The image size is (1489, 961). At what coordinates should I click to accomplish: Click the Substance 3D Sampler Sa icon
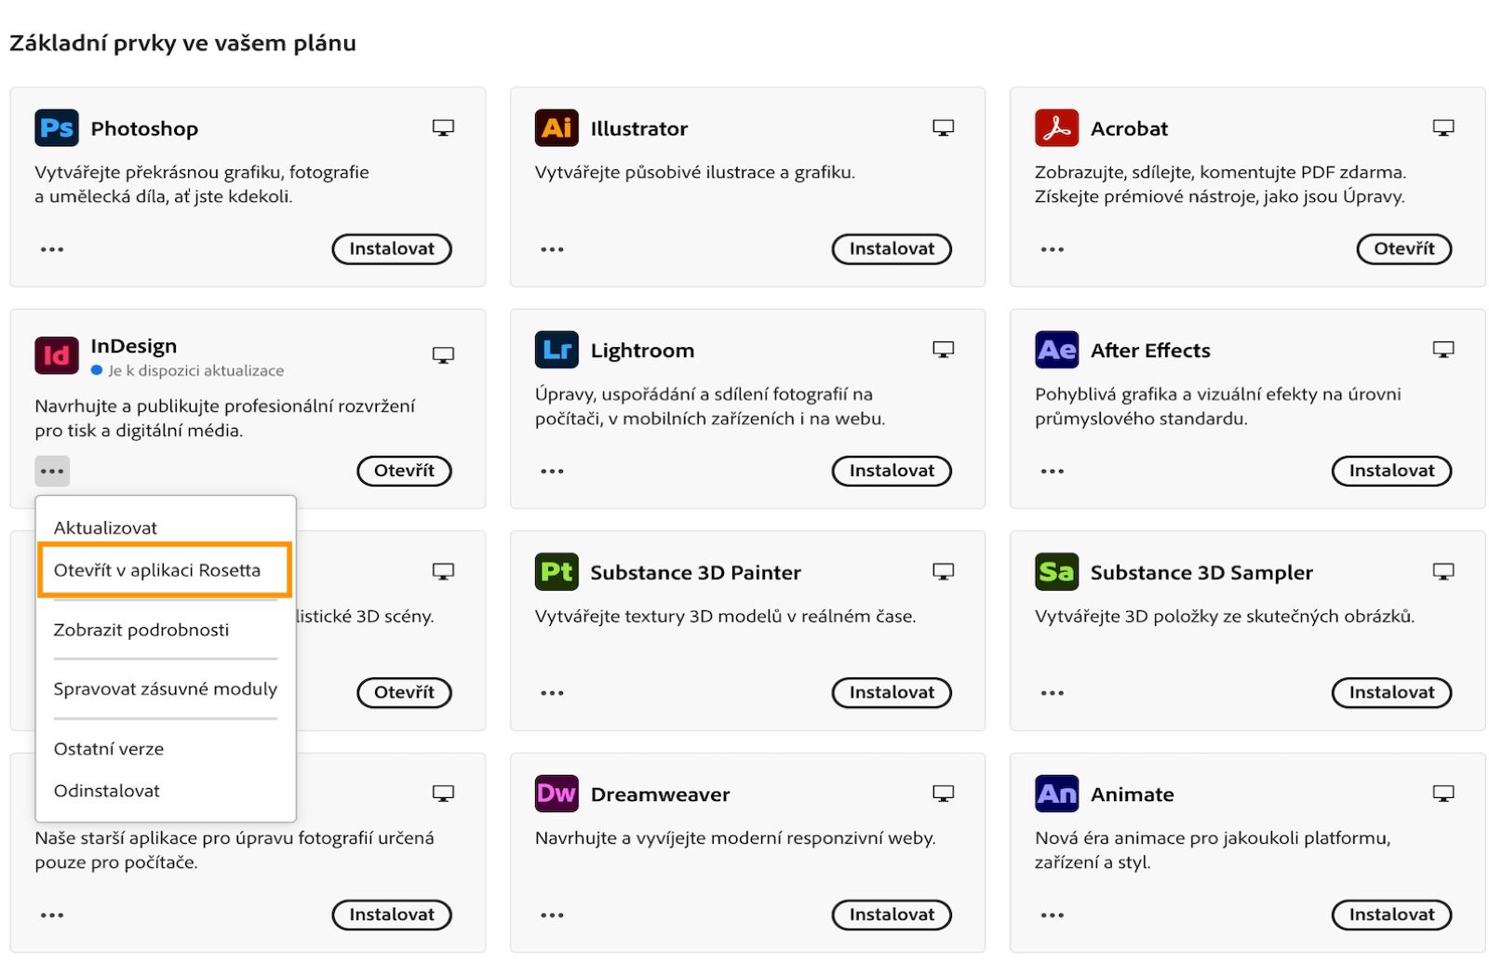1056,571
